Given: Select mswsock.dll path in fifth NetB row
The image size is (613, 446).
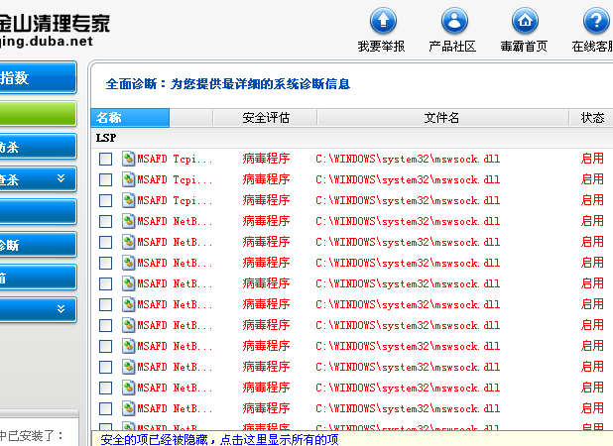Looking at the screenshot, I should 408,305.
